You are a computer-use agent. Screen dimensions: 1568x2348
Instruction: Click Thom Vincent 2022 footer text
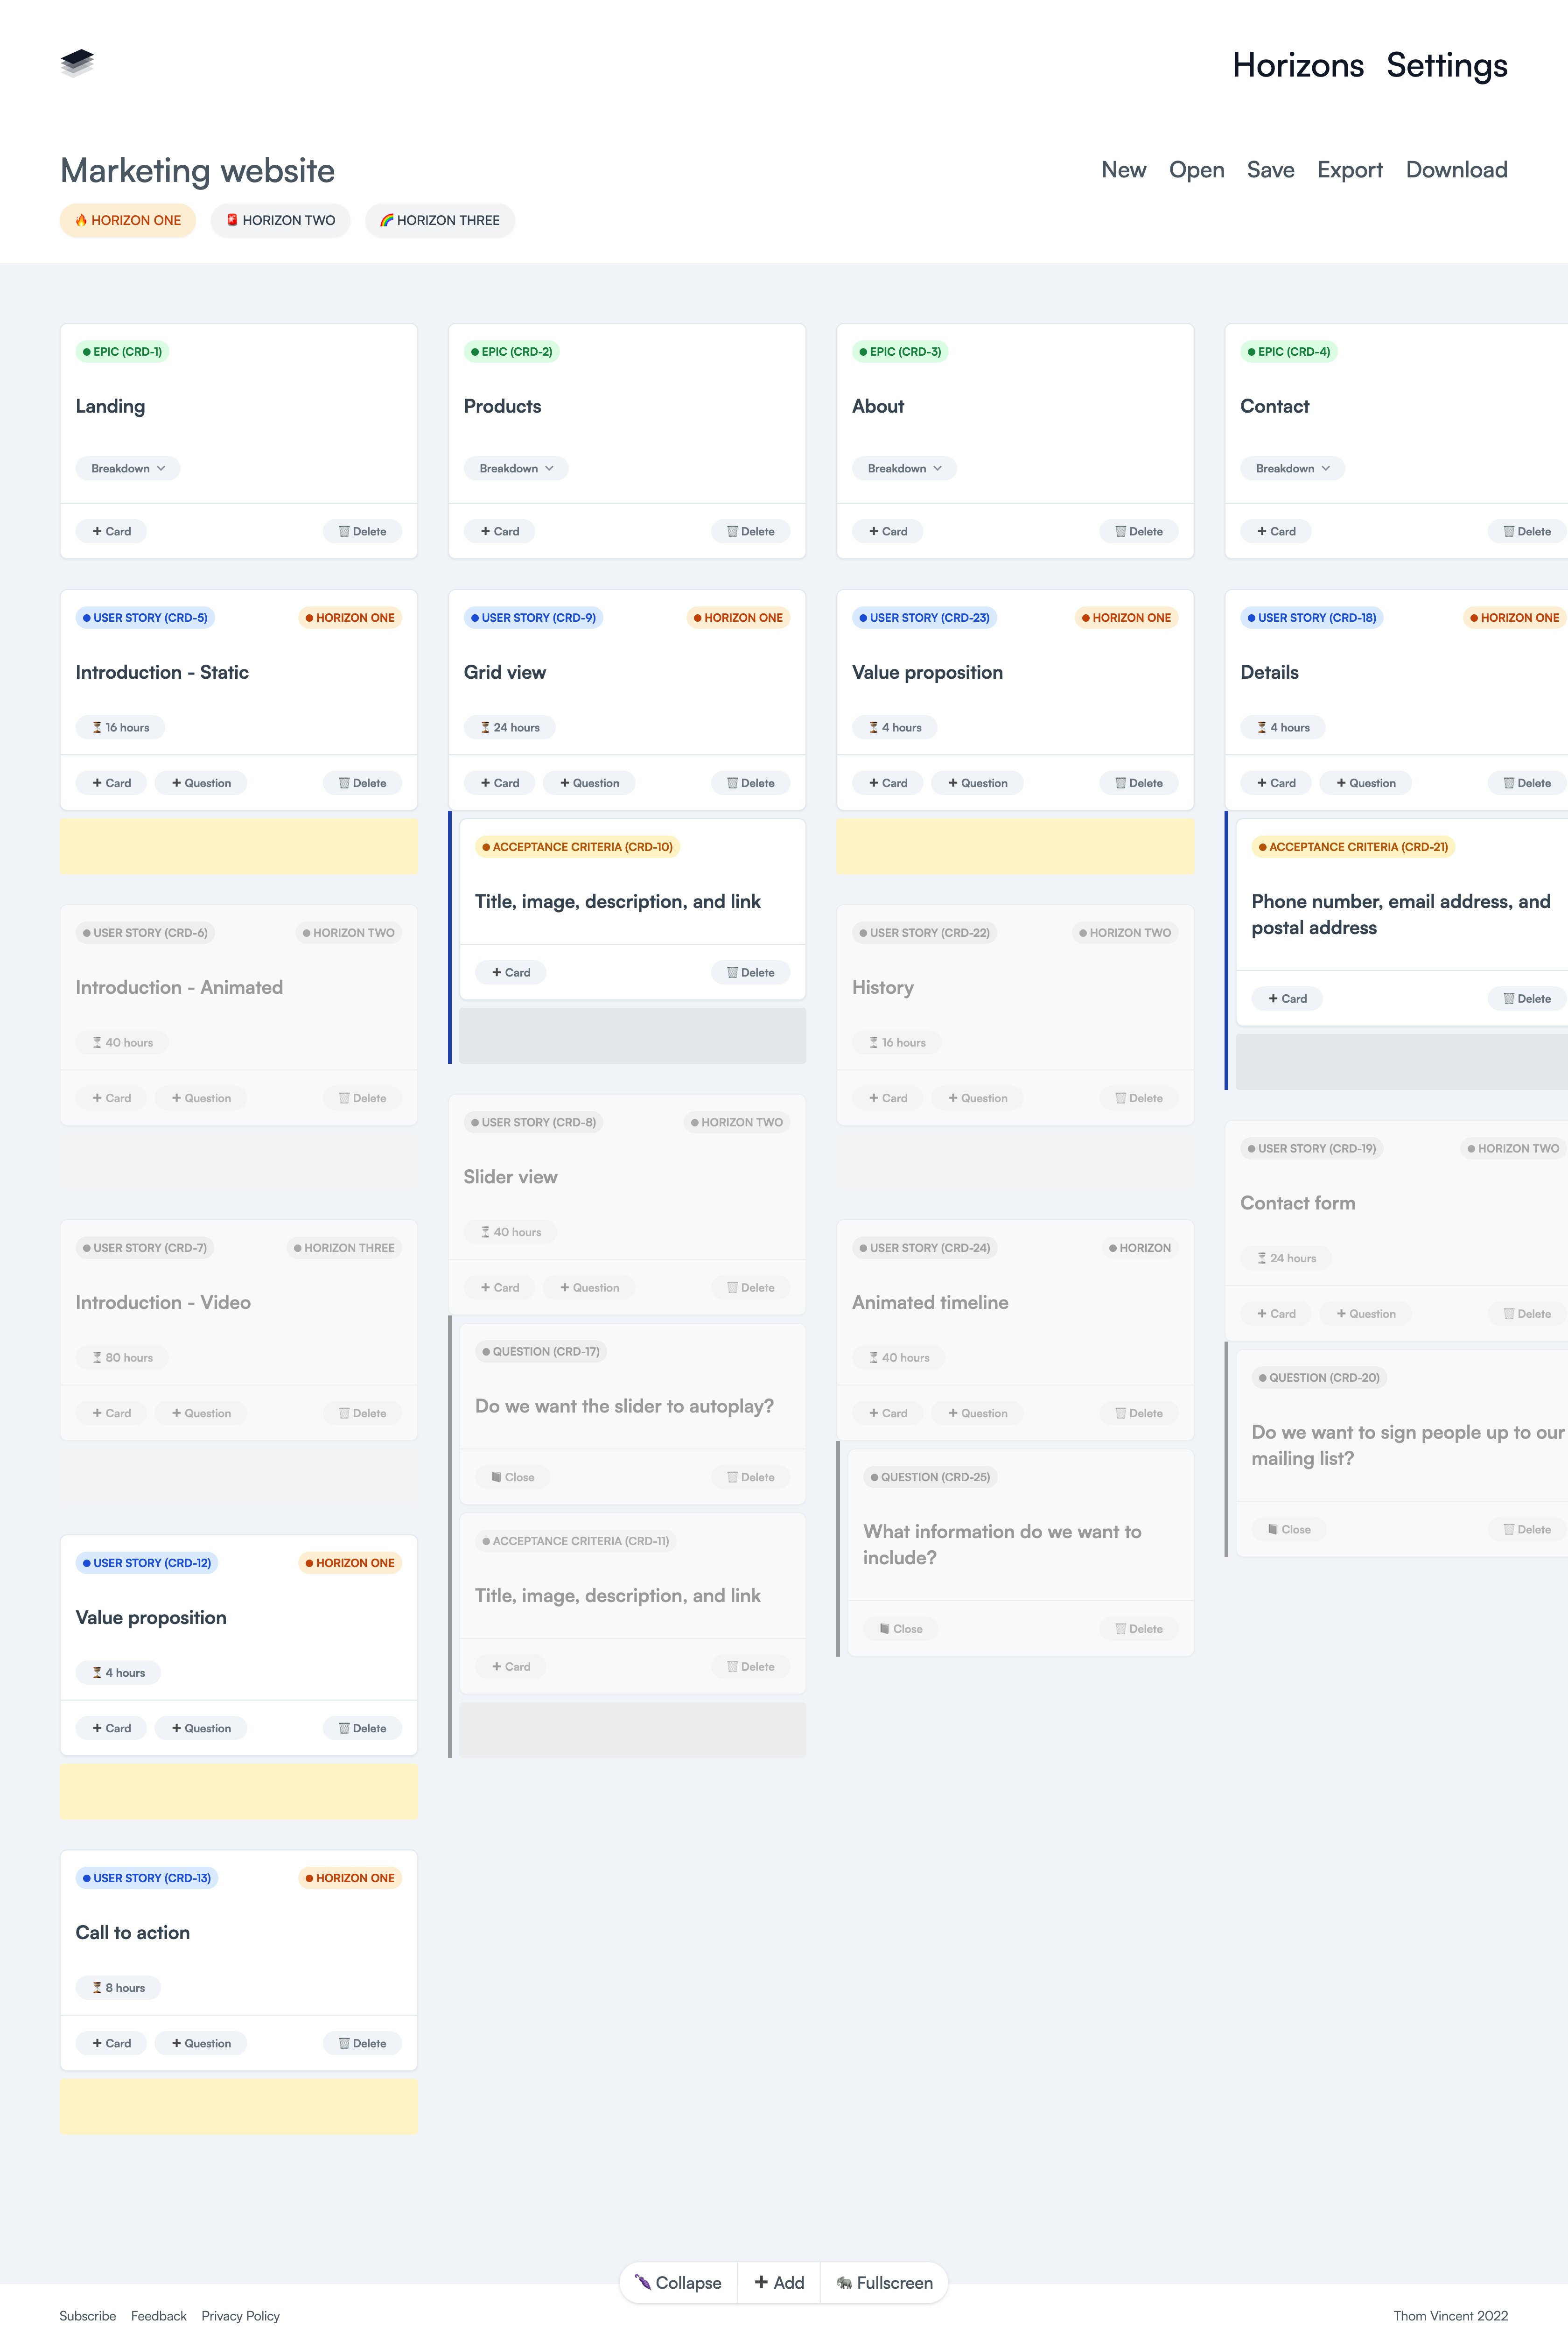(x=1450, y=2316)
